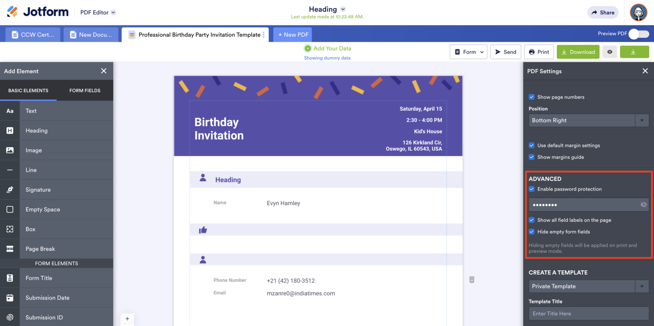The height and width of the screenshot is (326, 654).
Task: Click the Print icon in the toolbar
Action: pyautogui.click(x=539, y=51)
